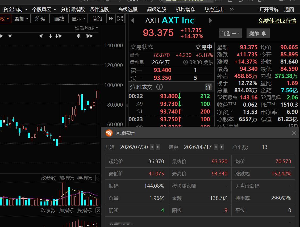Click 卖一 price 93.400

coord(162,70)
